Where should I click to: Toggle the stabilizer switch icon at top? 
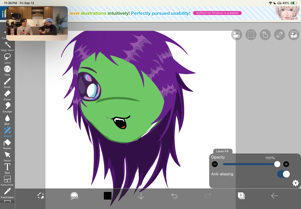(x=237, y=35)
